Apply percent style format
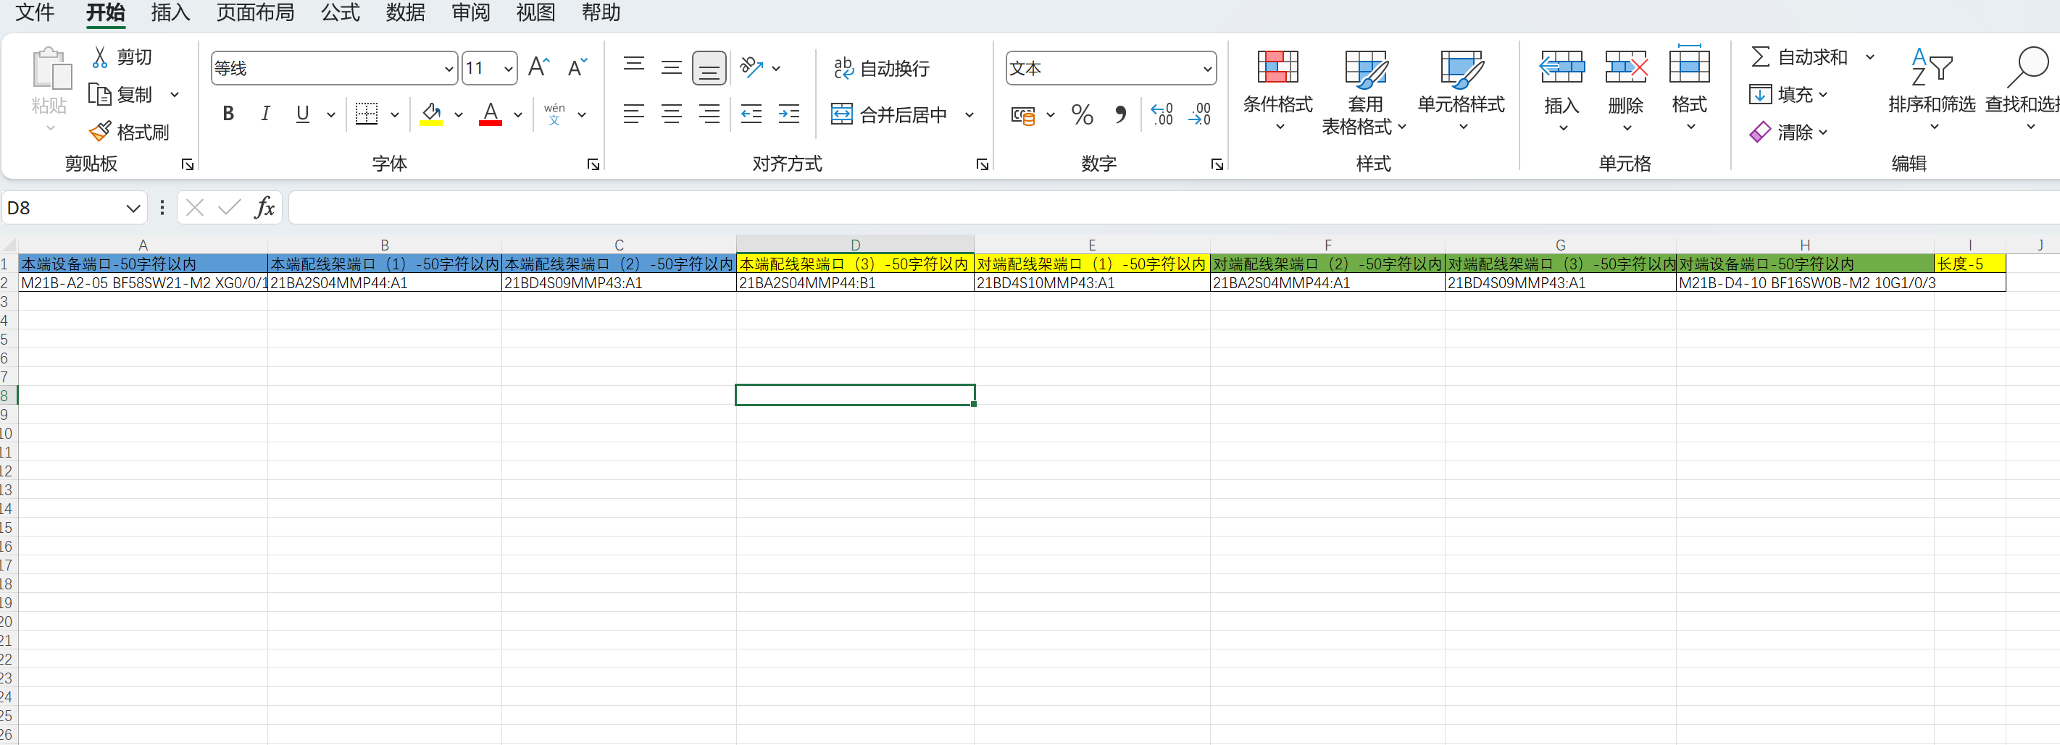Viewport: 2060px width, 745px height. 1082,115
